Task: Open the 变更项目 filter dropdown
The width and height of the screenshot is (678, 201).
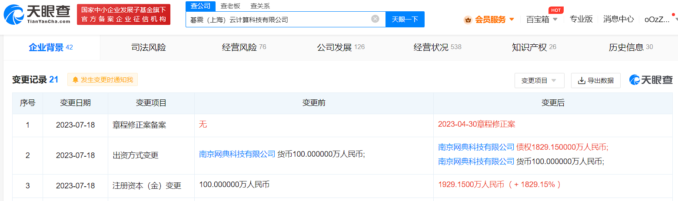Action: click(x=539, y=80)
